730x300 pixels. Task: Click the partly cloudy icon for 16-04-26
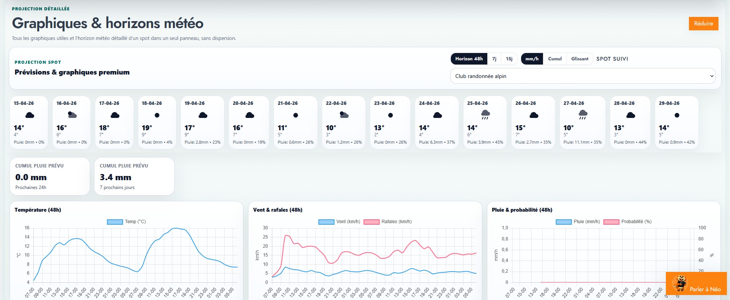pyautogui.click(x=72, y=115)
